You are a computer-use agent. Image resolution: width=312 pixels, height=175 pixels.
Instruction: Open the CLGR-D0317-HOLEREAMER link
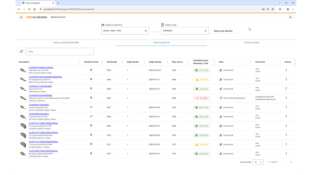40,86
